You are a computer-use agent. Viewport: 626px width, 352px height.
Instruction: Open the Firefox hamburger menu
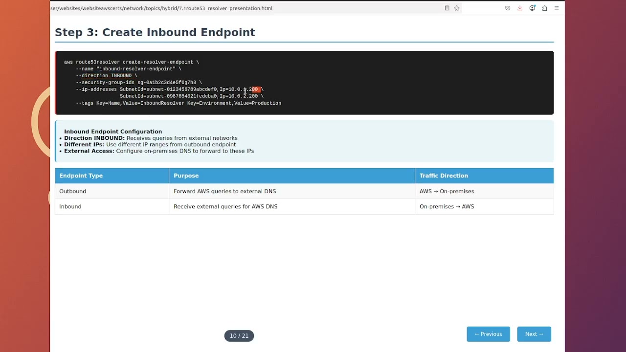(557, 8)
